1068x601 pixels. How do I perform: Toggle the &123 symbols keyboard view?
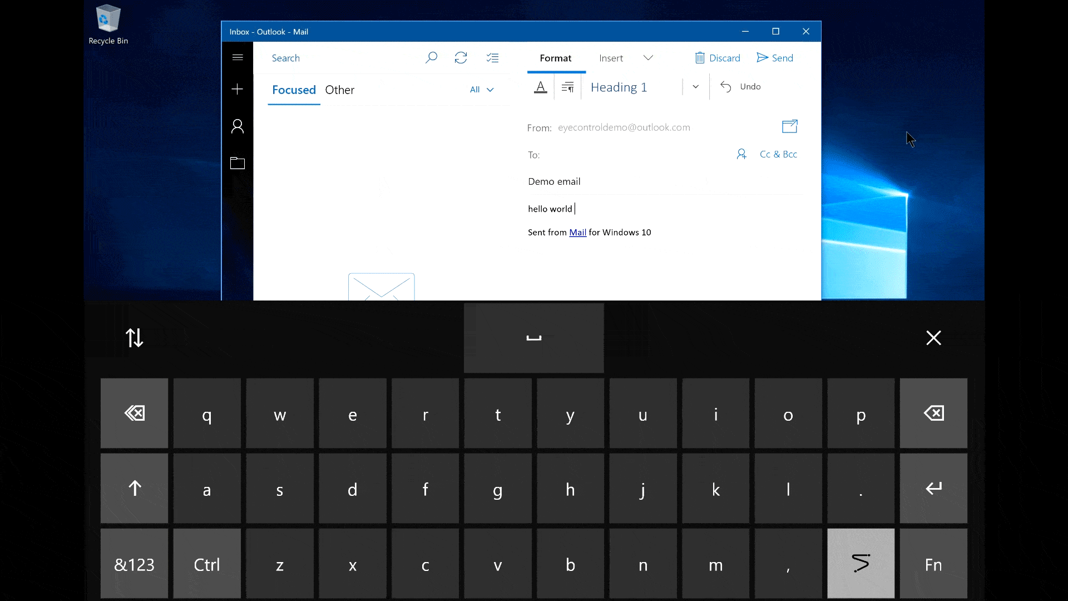coord(134,564)
